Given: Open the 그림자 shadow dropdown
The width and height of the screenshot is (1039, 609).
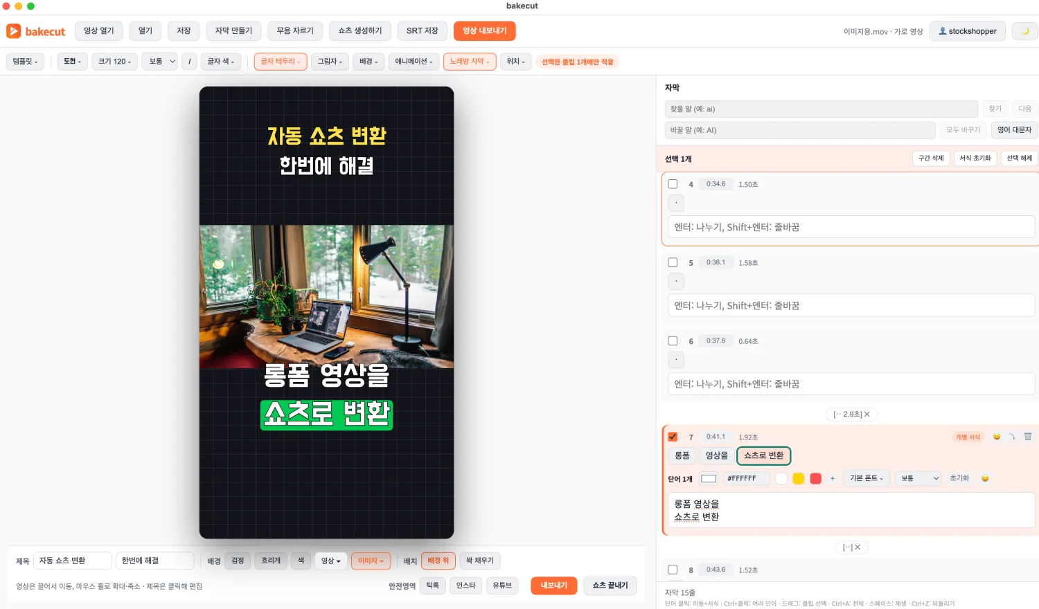Looking at the screenshot, I should (330, 62).
